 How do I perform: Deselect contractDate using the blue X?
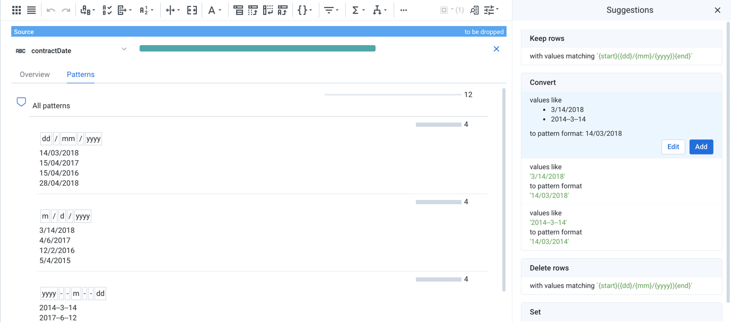point(496,48)
